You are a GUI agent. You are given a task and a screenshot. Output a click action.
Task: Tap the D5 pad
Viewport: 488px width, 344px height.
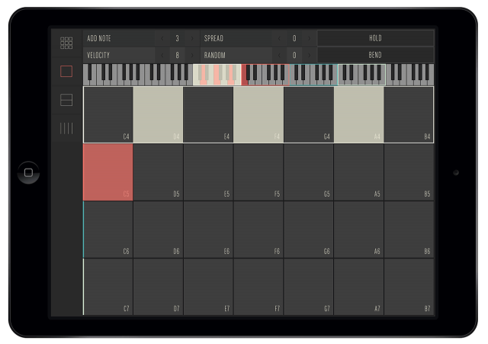coord(158,172)
